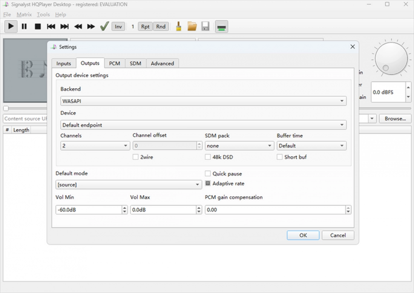Save the playlist with the floppy disk icon

point(205,26)
